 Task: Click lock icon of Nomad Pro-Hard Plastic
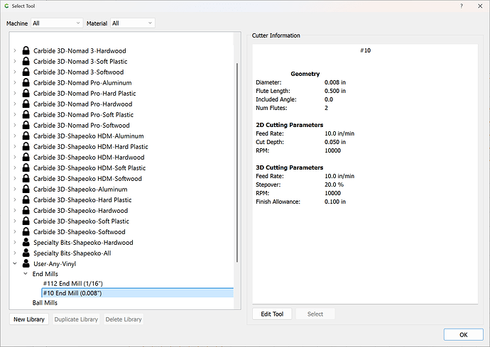click(26, 93)
